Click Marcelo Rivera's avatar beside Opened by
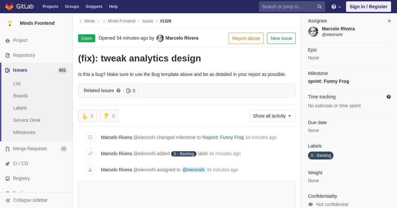397x208 pixels. (x=160, y=38)
